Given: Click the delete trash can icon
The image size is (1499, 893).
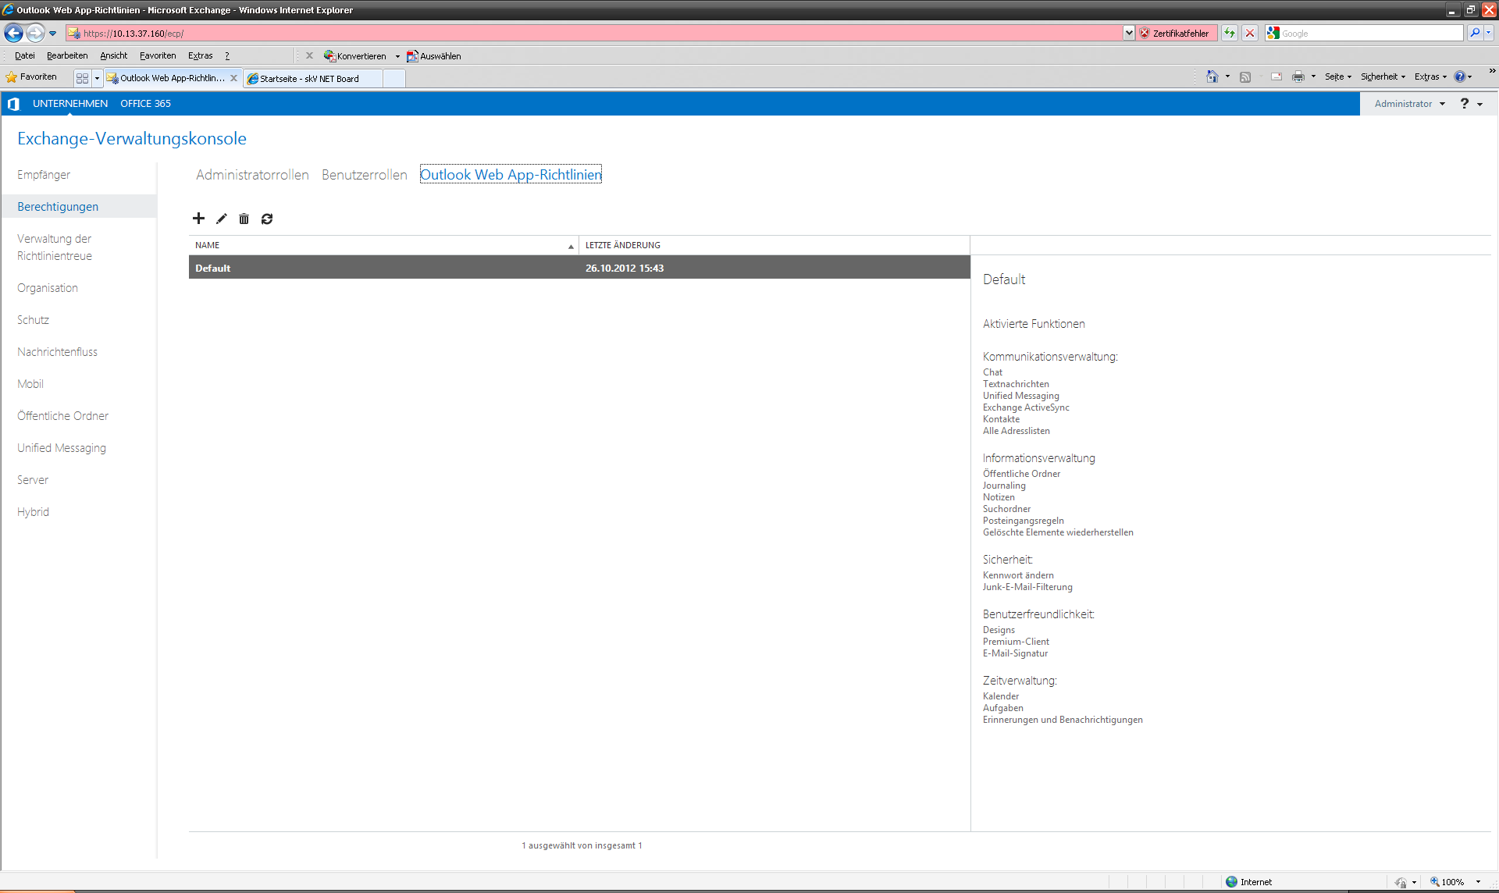Looking at the screenshot, I should tap(244, 219).
